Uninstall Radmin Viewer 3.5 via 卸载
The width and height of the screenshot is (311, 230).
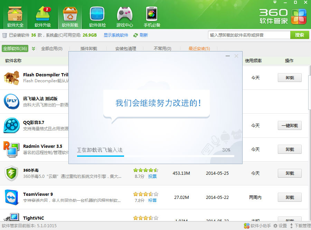(x=290, y=149)
